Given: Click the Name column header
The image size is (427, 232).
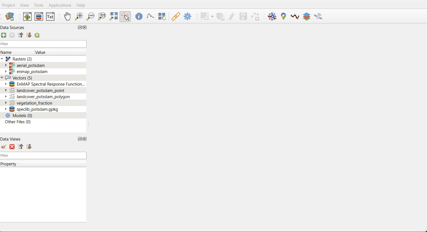Looking at the screenshot, I should coord(17,52).
